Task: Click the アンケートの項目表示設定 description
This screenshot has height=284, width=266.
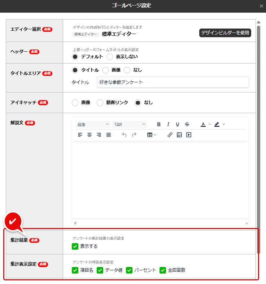Action: 93,262
